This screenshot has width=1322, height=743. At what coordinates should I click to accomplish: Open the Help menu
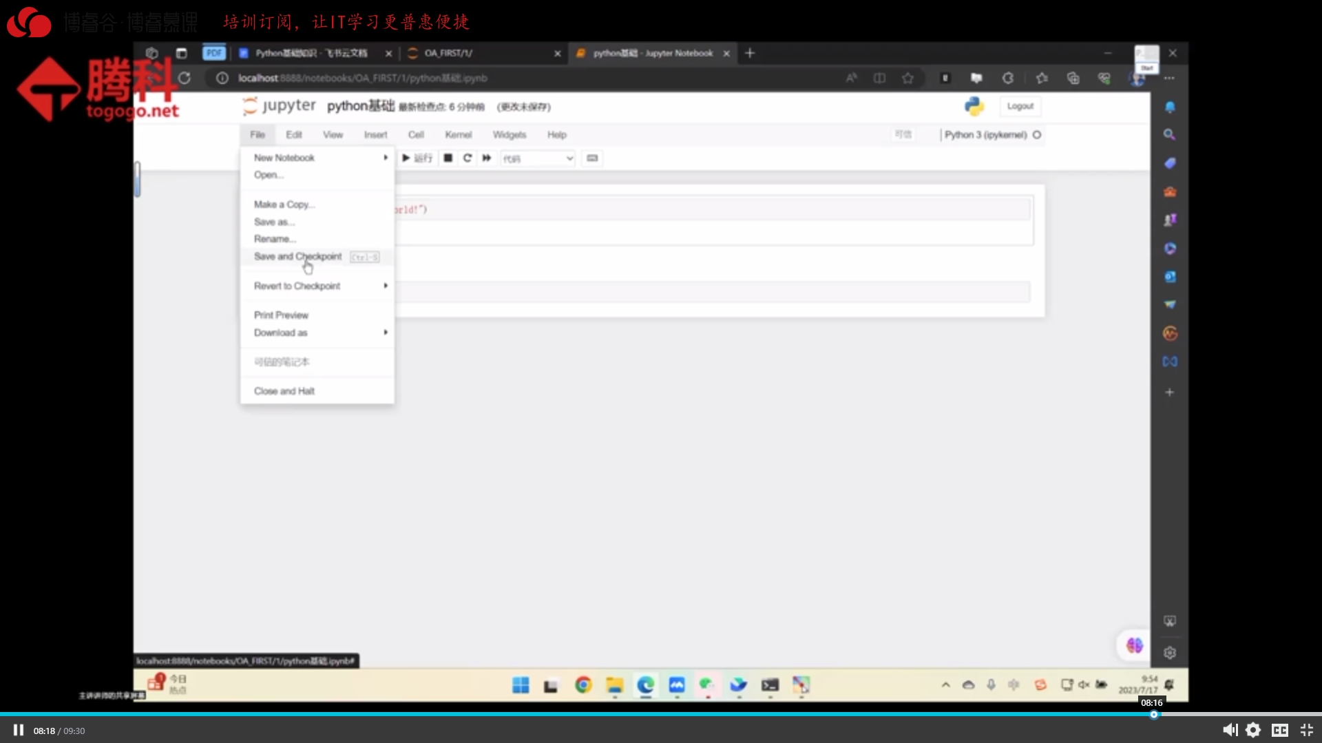coord(556,135)
